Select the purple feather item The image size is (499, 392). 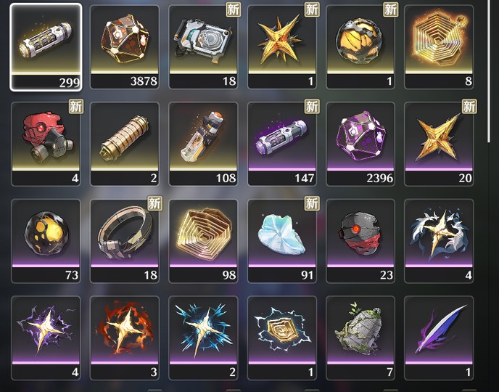tap(439, 338)
